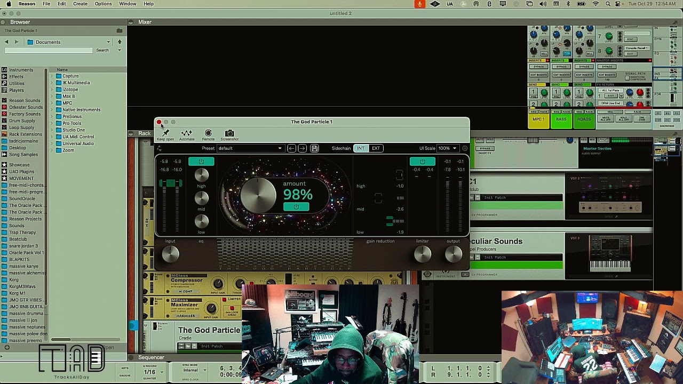The width and height of the screenshot is (683, 384).
Task: Expand the IK Multimedia folder
Action: click(x=52, y=83)
